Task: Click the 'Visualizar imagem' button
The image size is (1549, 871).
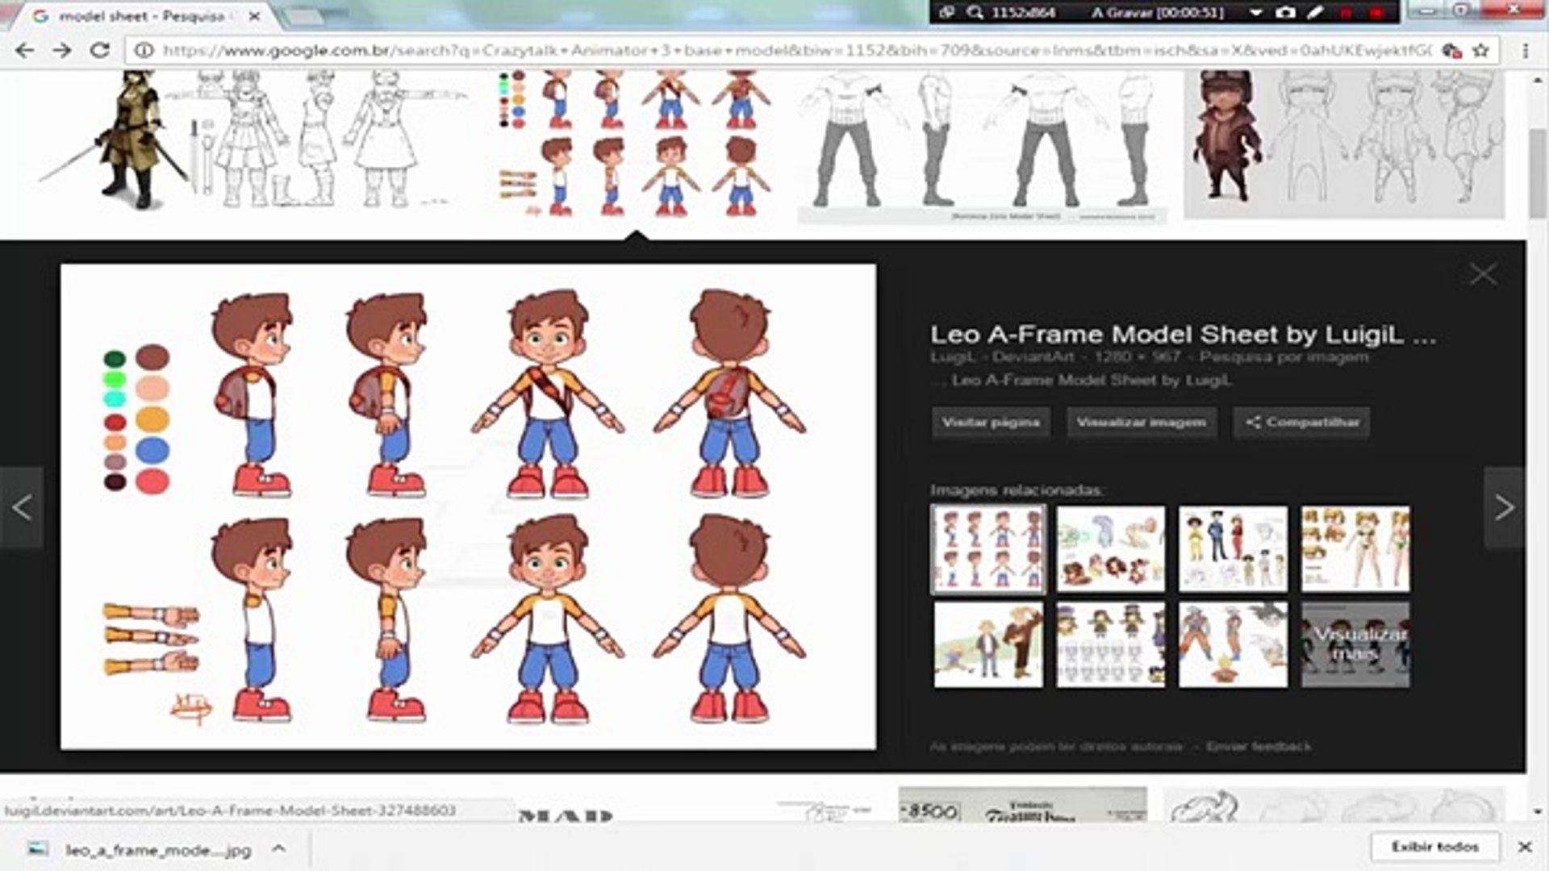Action: [x=1141, y=422]
